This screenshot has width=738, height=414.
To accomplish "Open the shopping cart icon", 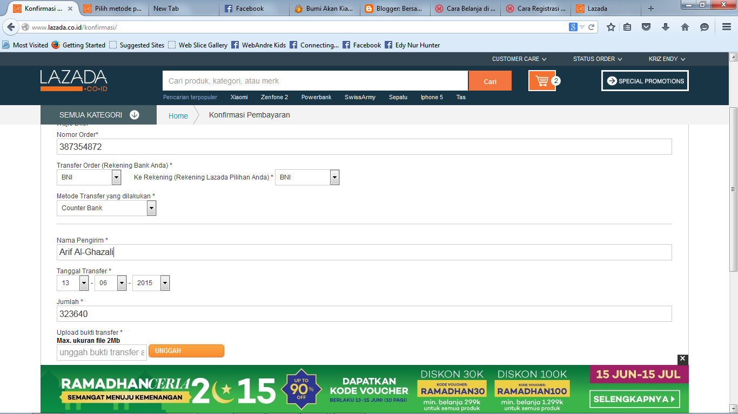I will pyautogui.click(x=542, y=81).
